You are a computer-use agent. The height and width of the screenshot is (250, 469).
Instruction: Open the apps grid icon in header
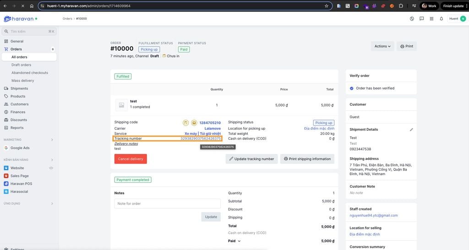point(431,19)
